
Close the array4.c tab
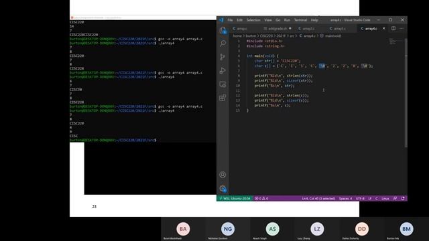384,28
